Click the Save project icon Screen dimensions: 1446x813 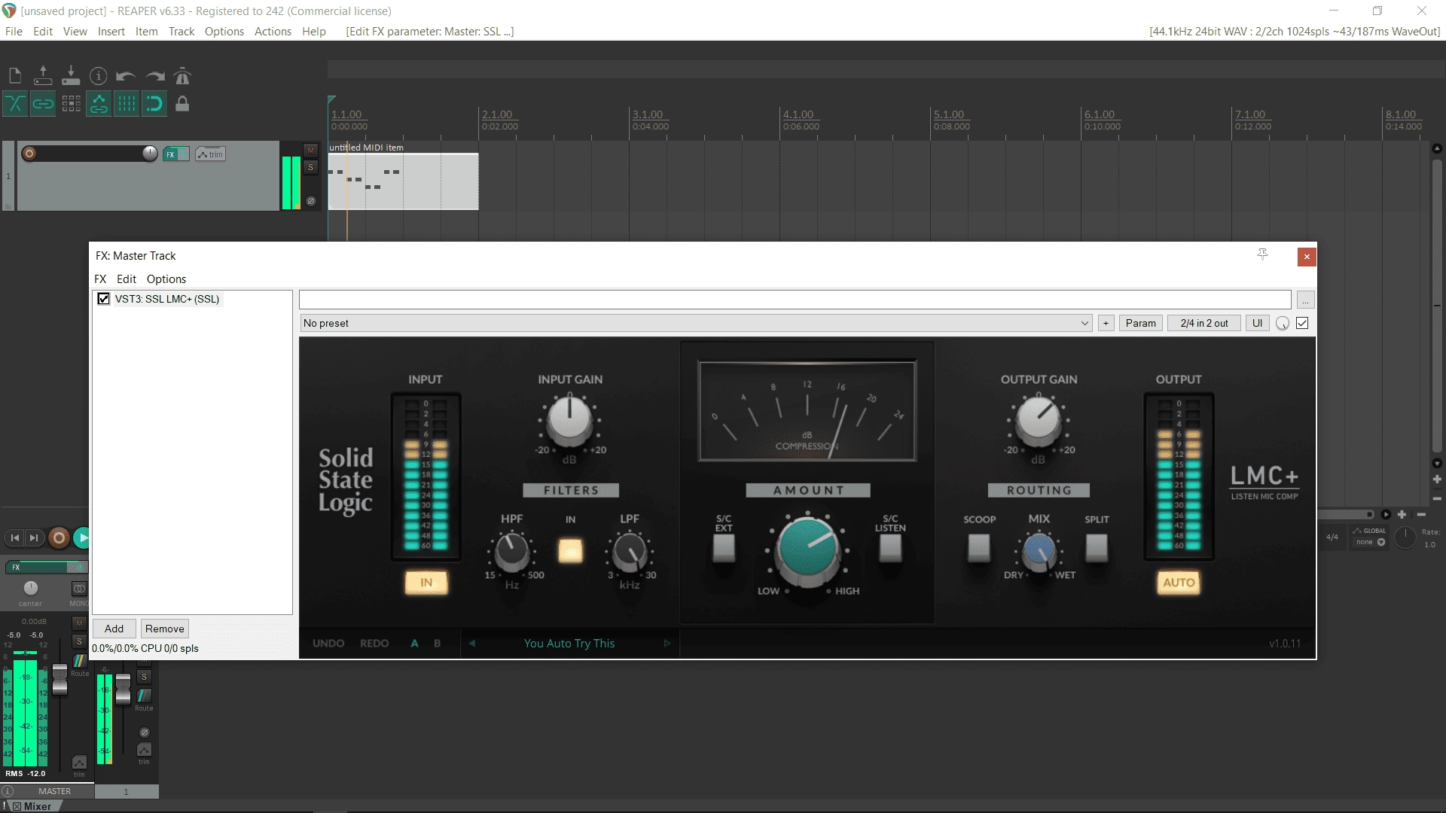tap(71, 76)
